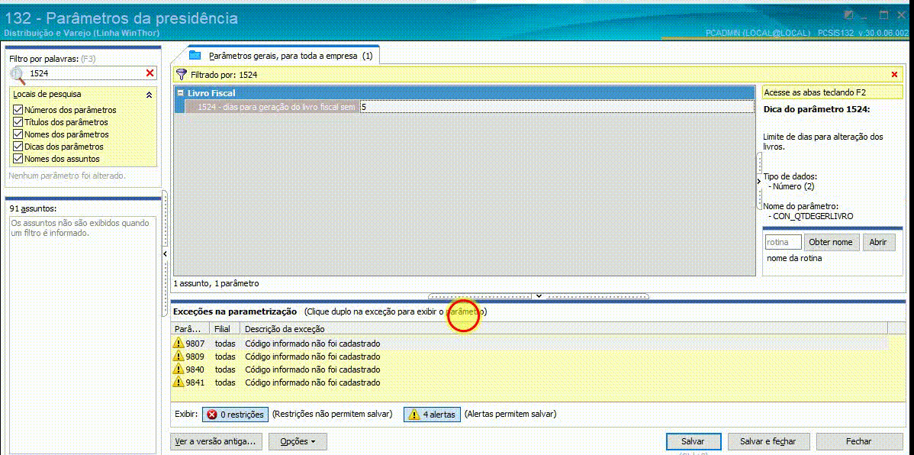Select exception 9841 description text

tap(313, 382)
